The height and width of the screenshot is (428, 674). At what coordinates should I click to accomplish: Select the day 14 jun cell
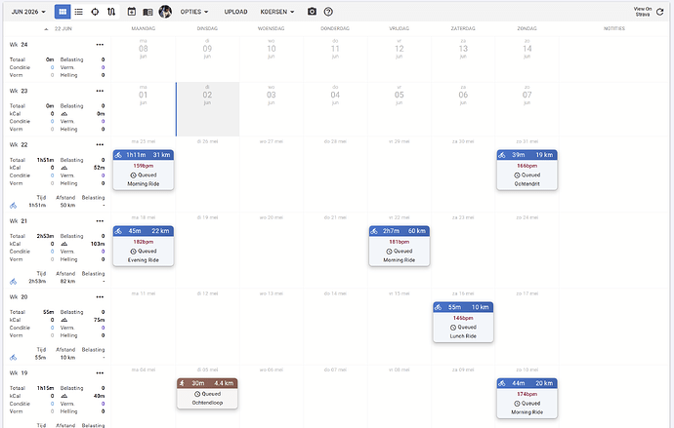[527, 59]
